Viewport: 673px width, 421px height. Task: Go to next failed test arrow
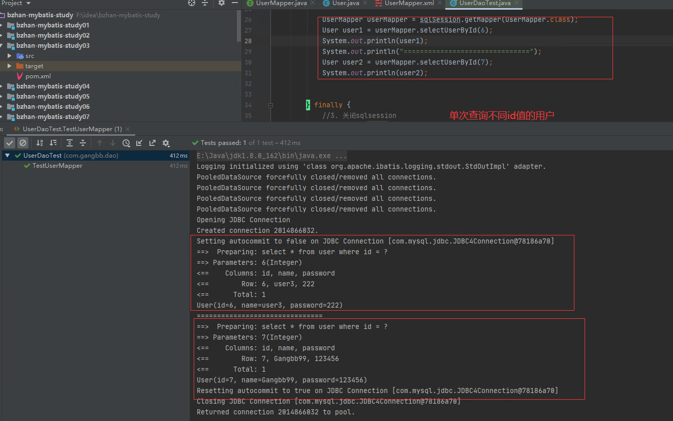tap(113, 143)
